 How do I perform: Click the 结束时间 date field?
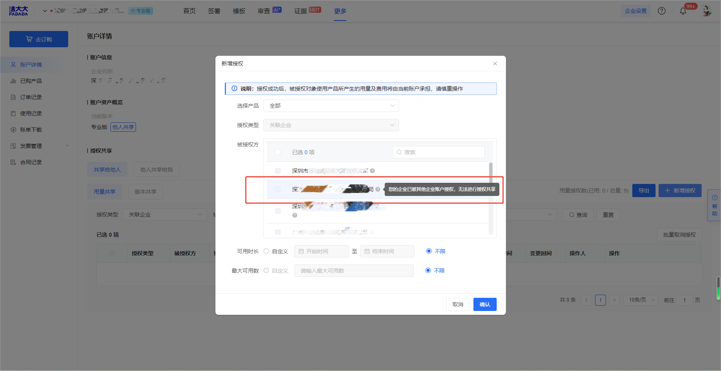click(387, 251)
